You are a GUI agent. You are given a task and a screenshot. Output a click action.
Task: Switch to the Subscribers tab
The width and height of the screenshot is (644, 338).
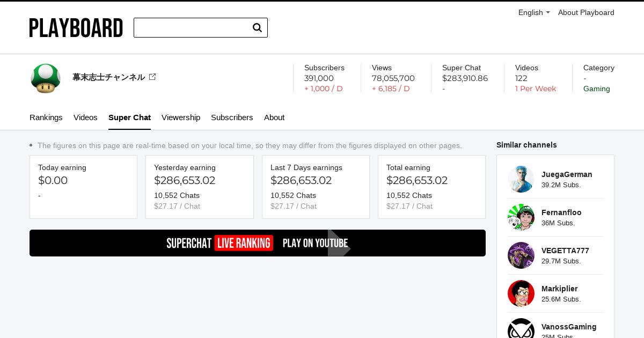[x=232, y=117]
